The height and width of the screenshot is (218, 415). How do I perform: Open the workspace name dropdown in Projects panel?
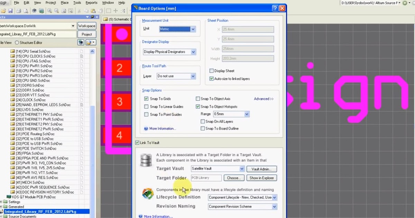coord(73,26)
